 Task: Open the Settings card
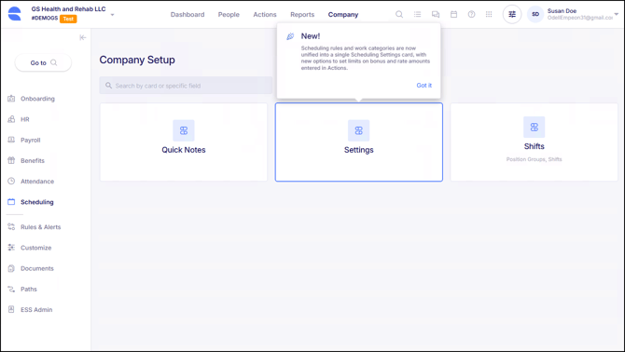[x=359, y=142]
